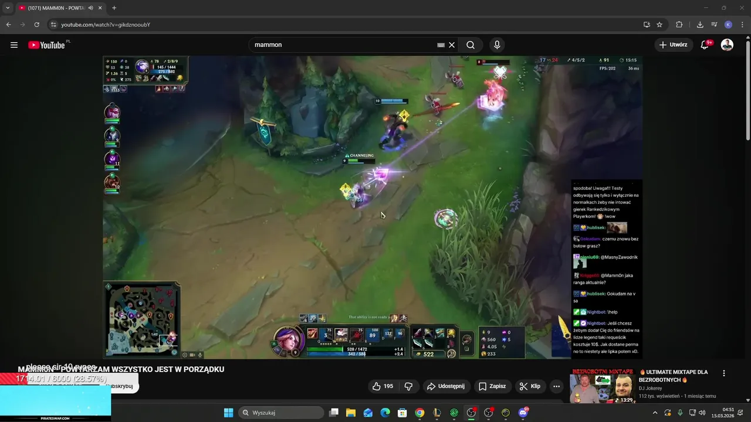Open YouTube notifications bell
The image size is (751, 422).
705,45
